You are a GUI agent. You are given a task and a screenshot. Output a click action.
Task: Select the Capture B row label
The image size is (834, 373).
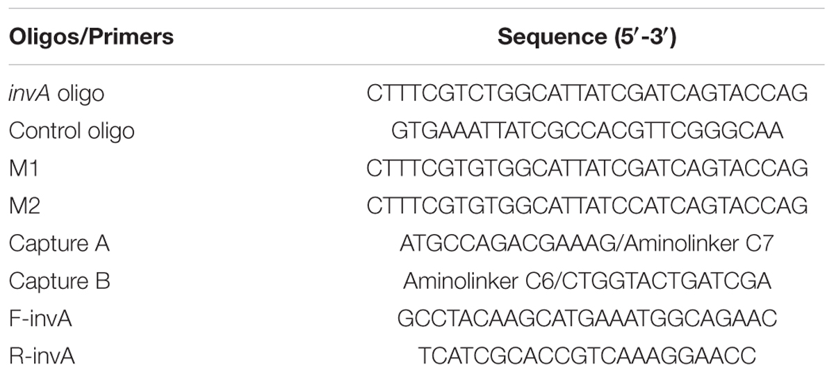(59, 281)
